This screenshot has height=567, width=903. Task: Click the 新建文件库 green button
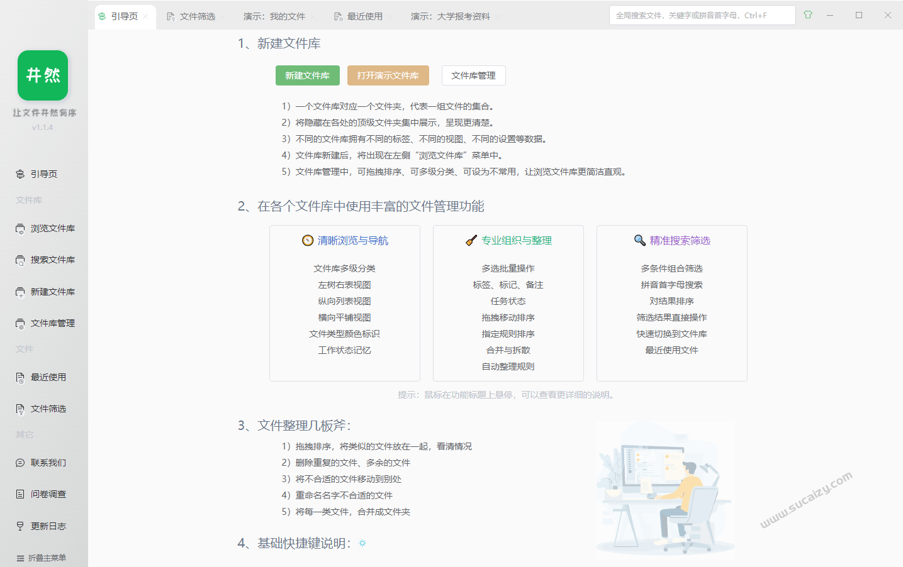[307, 75]
